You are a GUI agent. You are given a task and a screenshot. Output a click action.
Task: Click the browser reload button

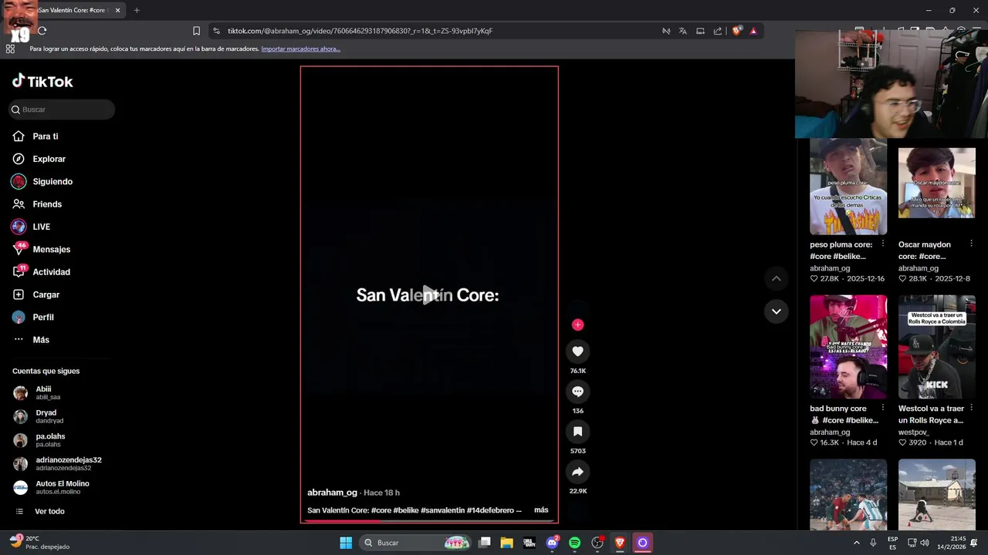tap(42, 31)
